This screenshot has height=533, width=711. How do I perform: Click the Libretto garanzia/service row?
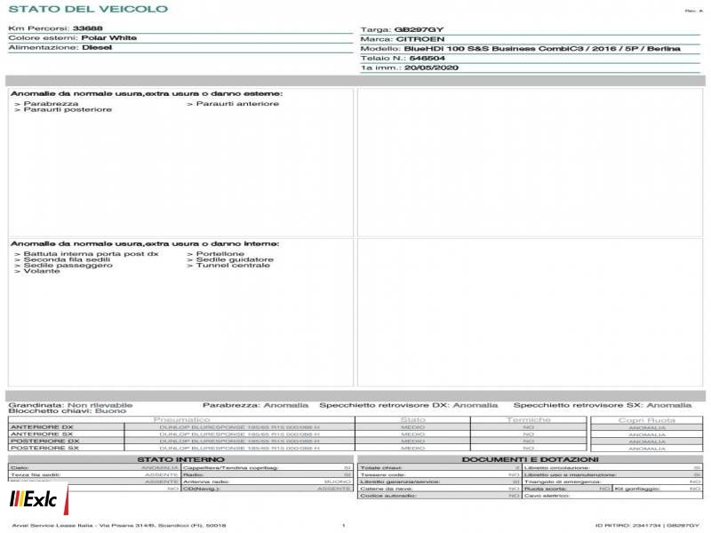439,481
